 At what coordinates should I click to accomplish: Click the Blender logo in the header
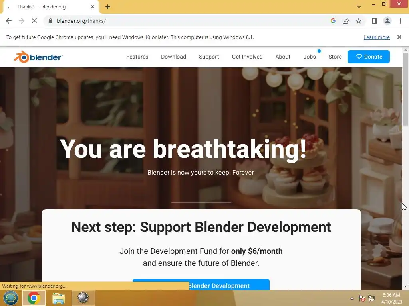click(38, 57)
